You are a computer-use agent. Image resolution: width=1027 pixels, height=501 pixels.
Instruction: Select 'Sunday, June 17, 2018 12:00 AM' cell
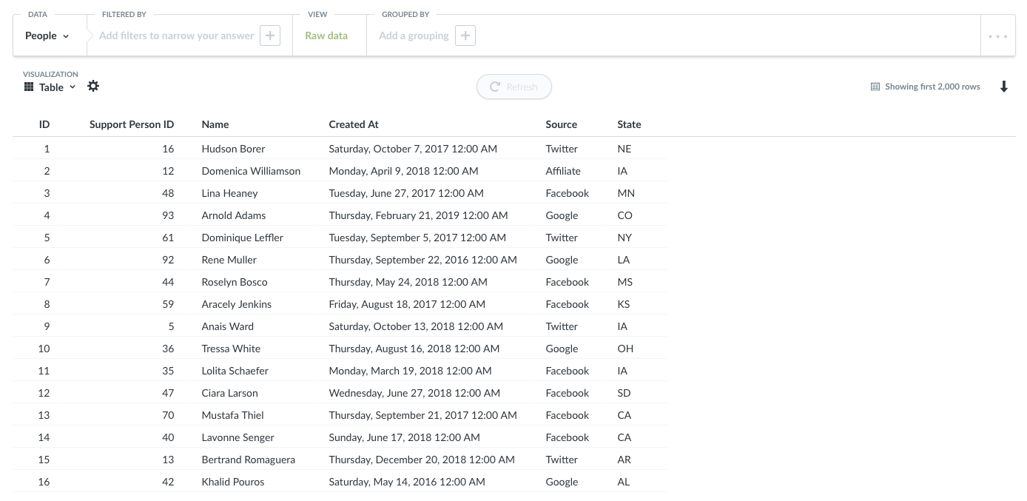tap(404, 437)
